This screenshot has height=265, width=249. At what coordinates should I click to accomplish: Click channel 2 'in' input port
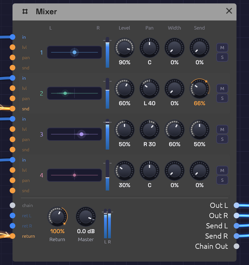tap(12, 78)
